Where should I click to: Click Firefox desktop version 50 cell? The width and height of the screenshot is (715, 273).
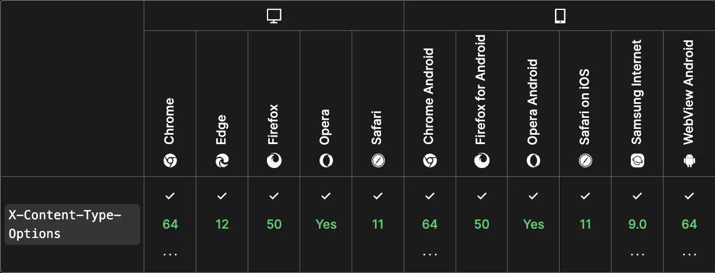(274, 224)
